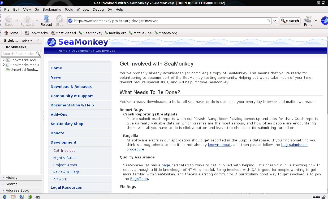Open the View menu
Screen dimensions: 328x199
(x=27, y=9)
